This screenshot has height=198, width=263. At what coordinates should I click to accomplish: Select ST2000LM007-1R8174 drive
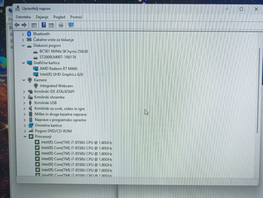point(57,57)
